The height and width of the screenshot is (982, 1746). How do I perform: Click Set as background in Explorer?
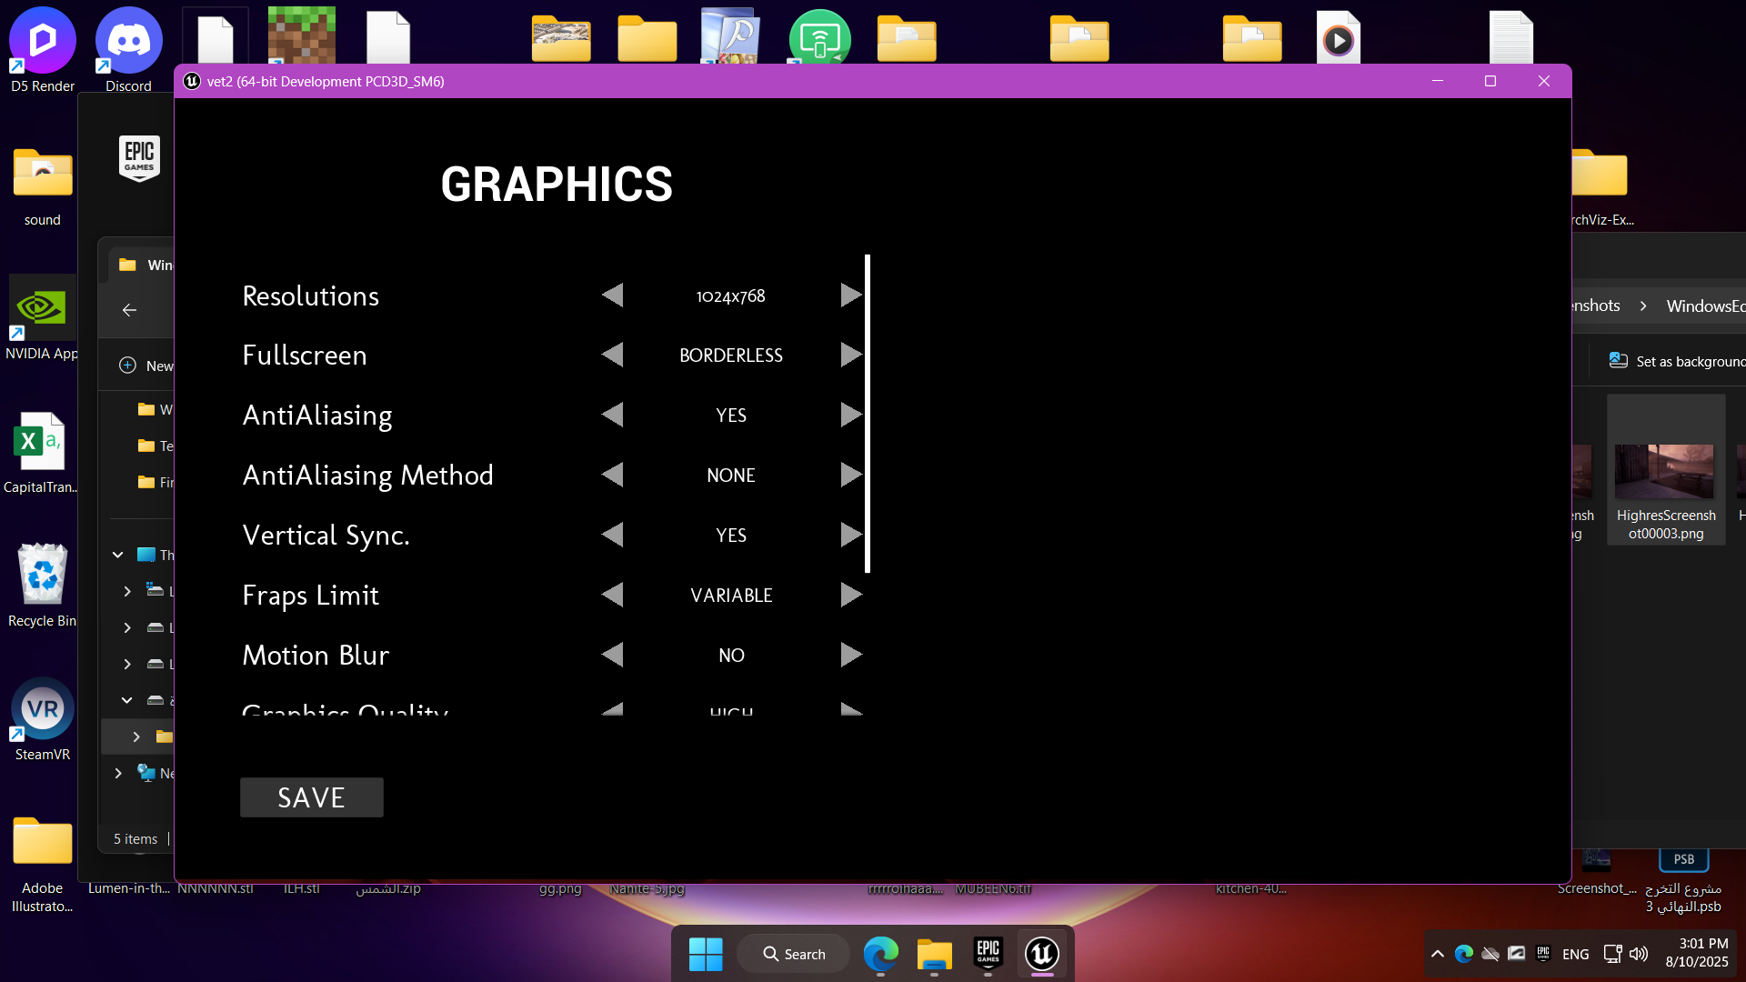pyautogui.click(x=1678, y=361)
